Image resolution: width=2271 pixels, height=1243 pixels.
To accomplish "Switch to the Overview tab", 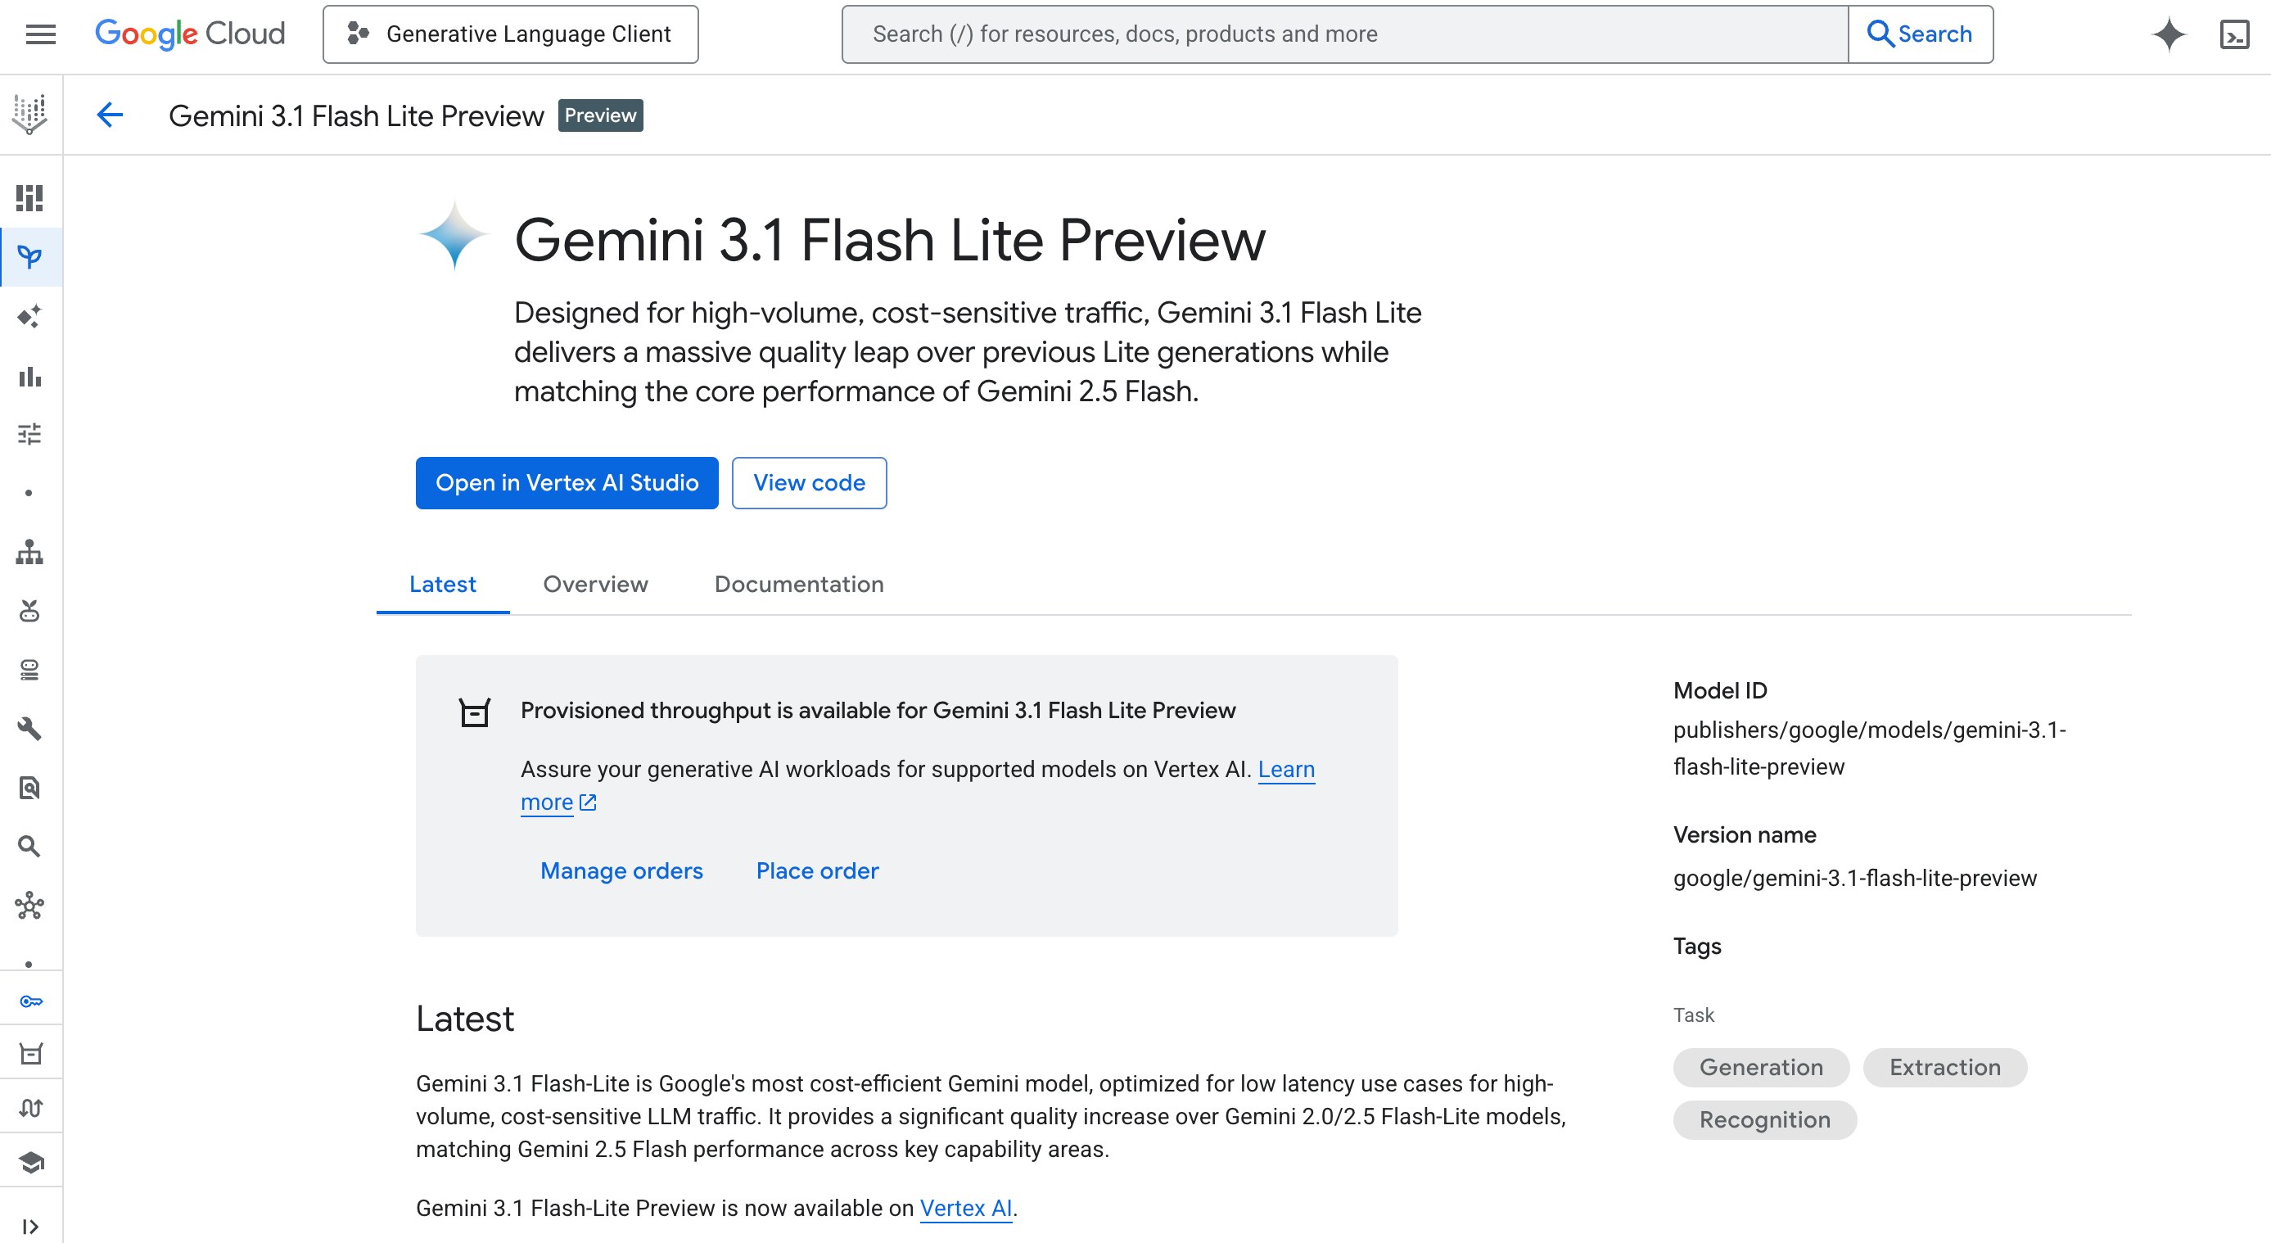I will tap(595, 585).
